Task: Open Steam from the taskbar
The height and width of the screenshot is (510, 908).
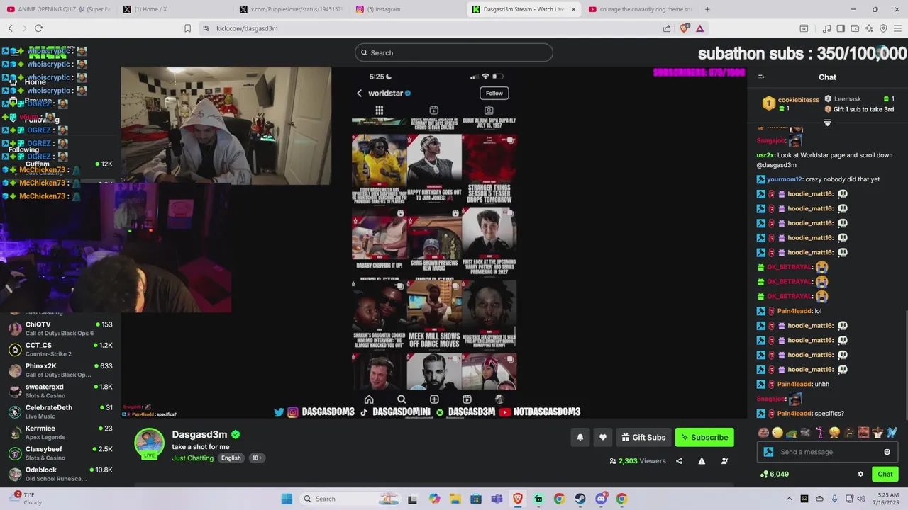Action: 580,499
